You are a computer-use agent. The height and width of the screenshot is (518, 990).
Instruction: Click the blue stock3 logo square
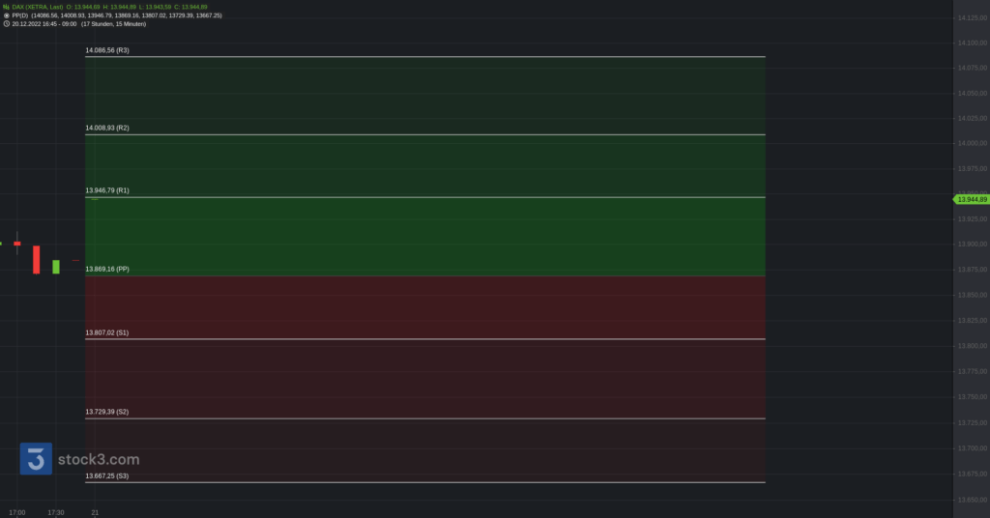point(36,459)
